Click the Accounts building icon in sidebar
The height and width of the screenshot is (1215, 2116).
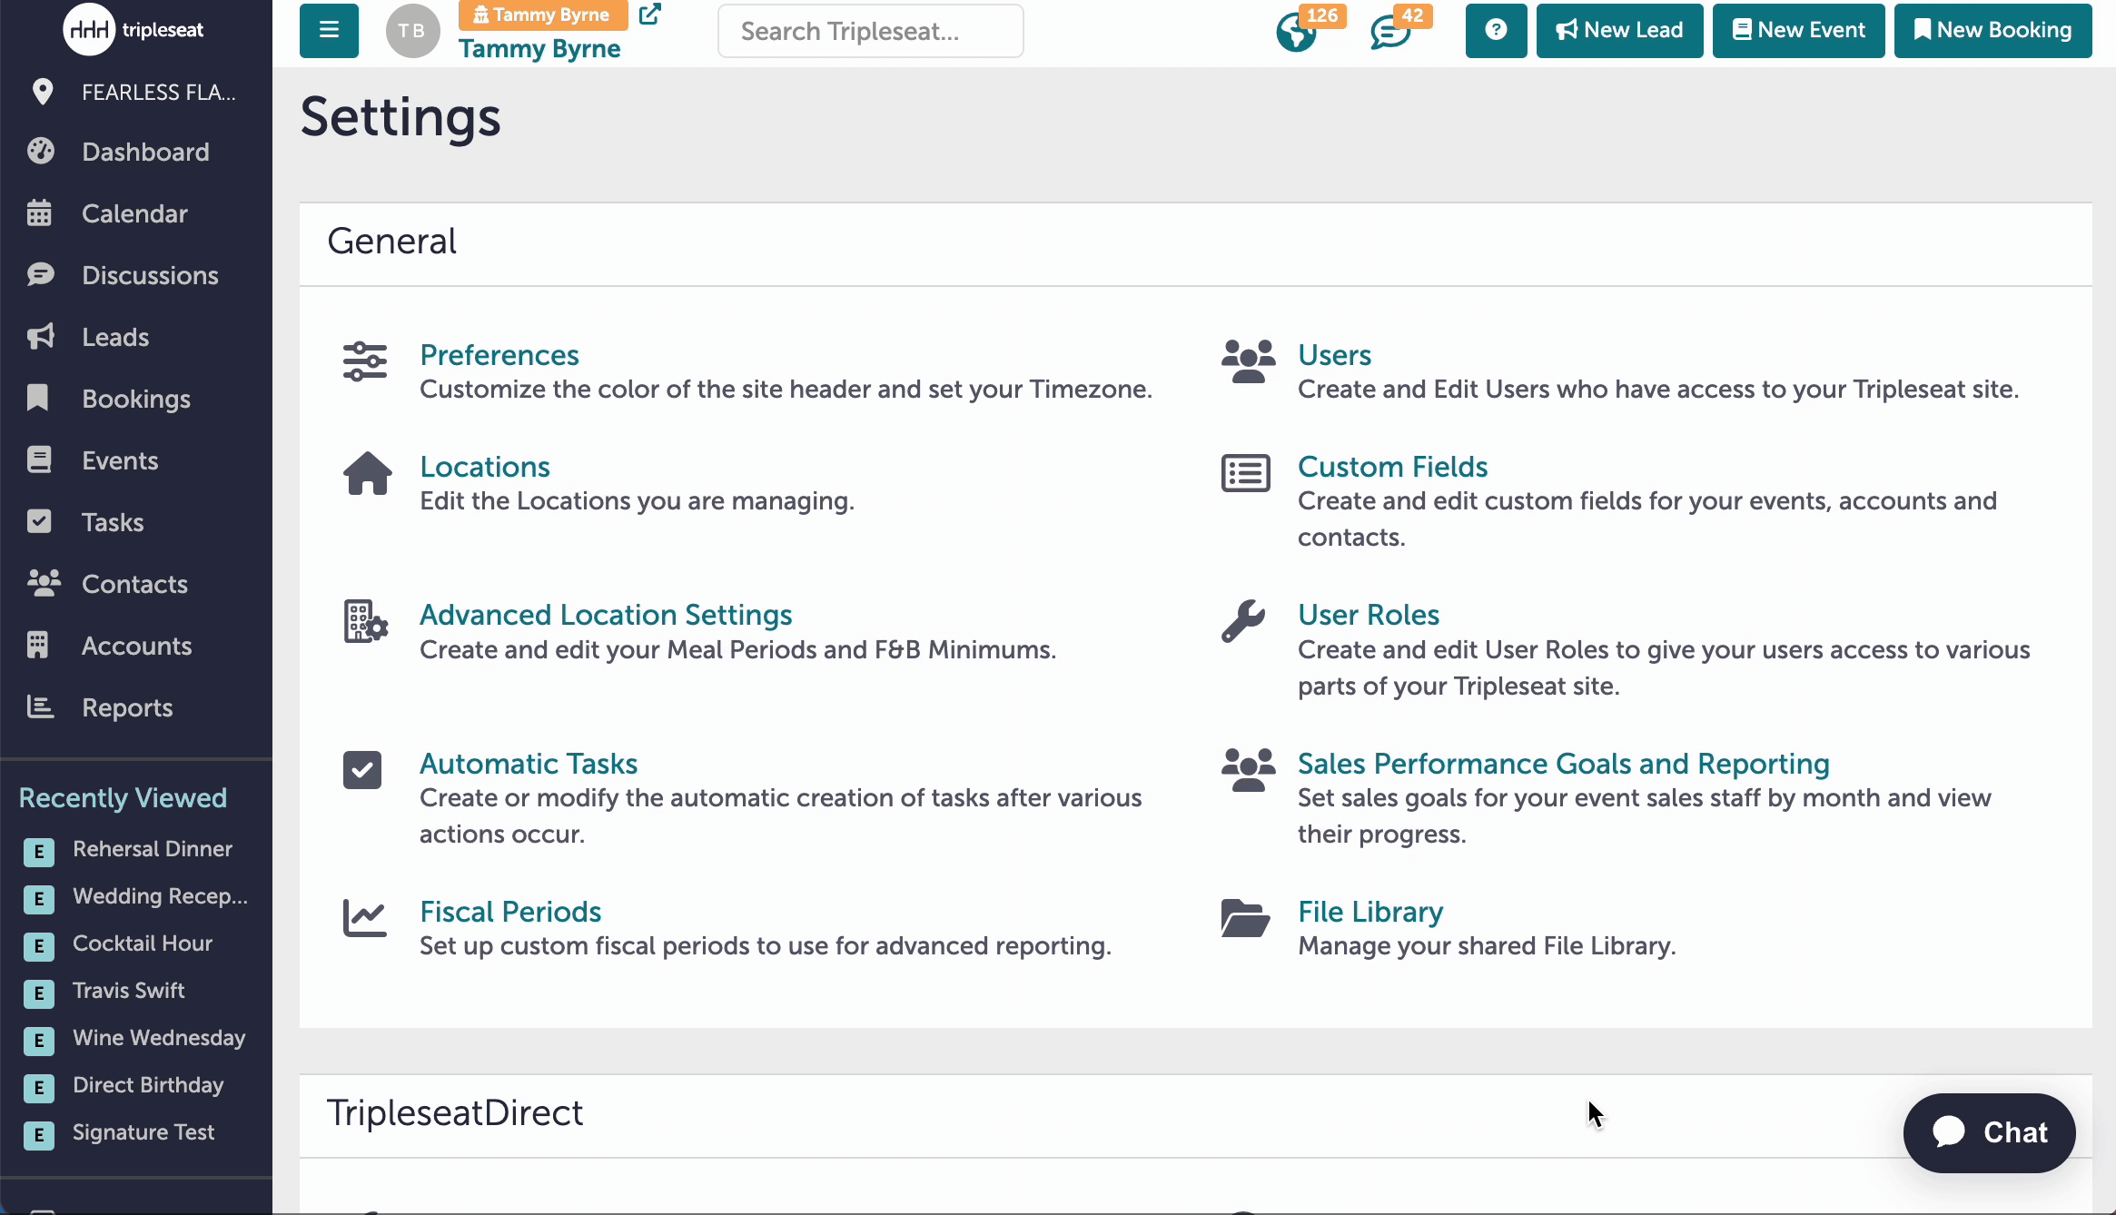(37, 645)
